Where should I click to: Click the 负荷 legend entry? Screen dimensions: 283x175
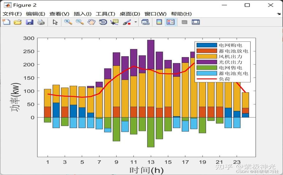coord(224,79)
